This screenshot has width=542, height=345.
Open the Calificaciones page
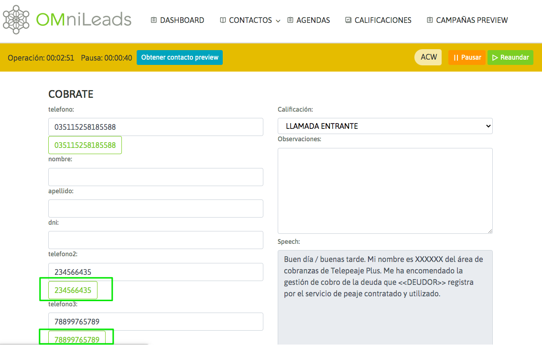click(x=382, y=20)
